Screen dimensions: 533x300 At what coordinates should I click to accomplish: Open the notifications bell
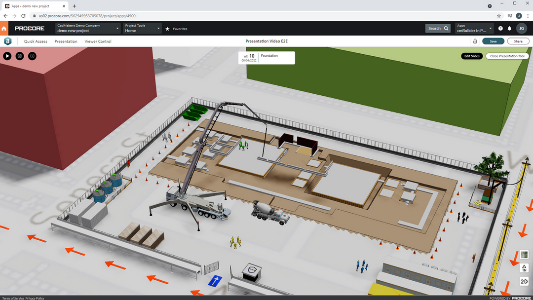click(x=509, y=28)
